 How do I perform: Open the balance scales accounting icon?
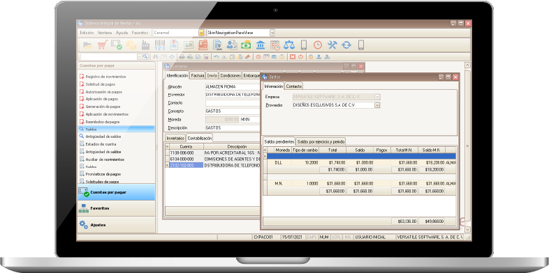(x=289, y=45)
